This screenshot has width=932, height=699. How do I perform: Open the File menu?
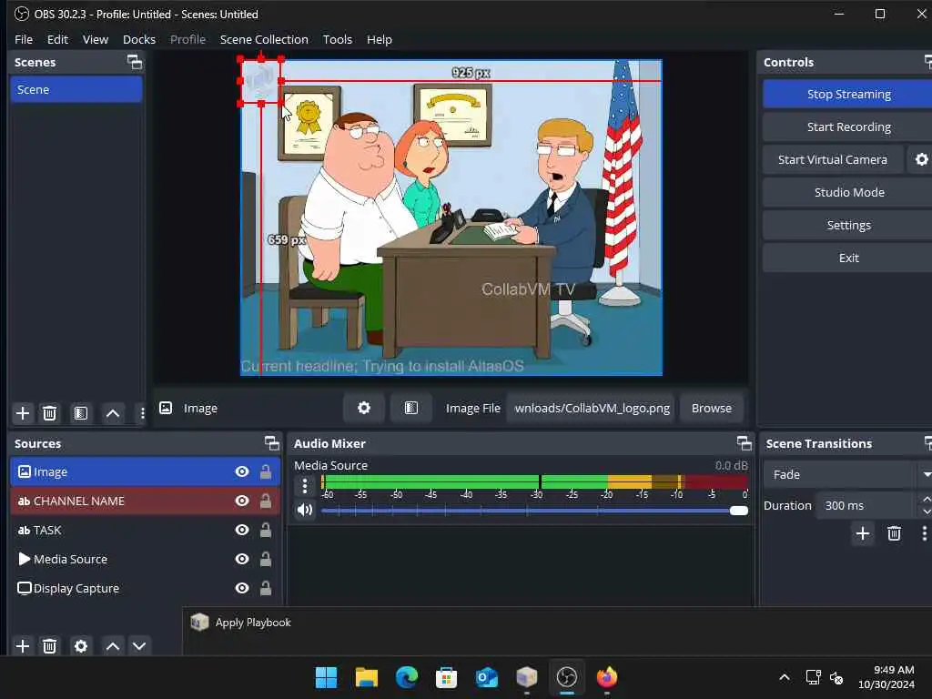pyautogui.click(x=24, y=39)
